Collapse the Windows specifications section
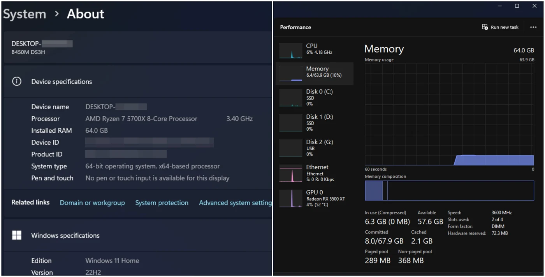This screenshot has height=277, width=545. tap(137, 235)
